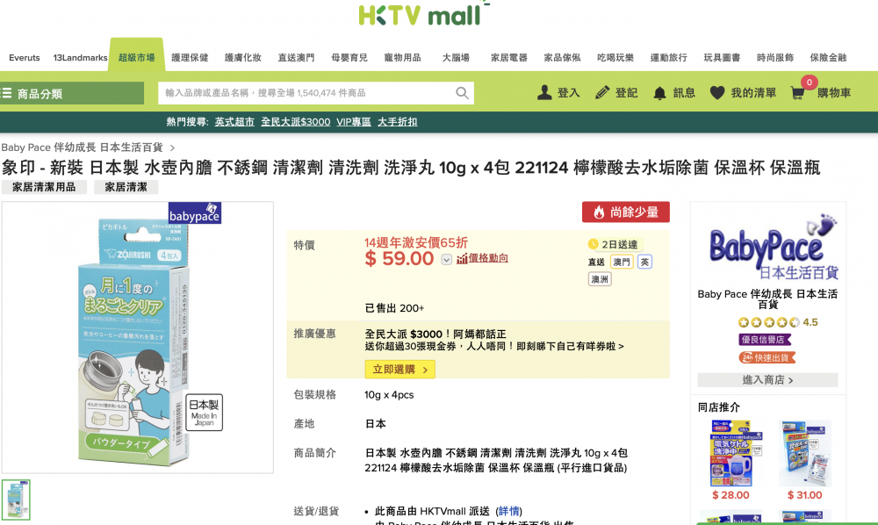Select the 直送澳門 tab
Viewport: 878px width, 525px height.
pyautogui.click(x=296, y=58)
